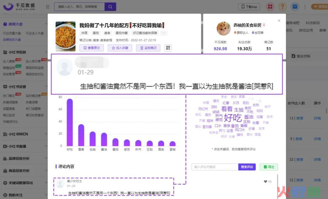Click the 下载App button
The height and width of the screenshot is (199, 328).
(x=249, y=7)
